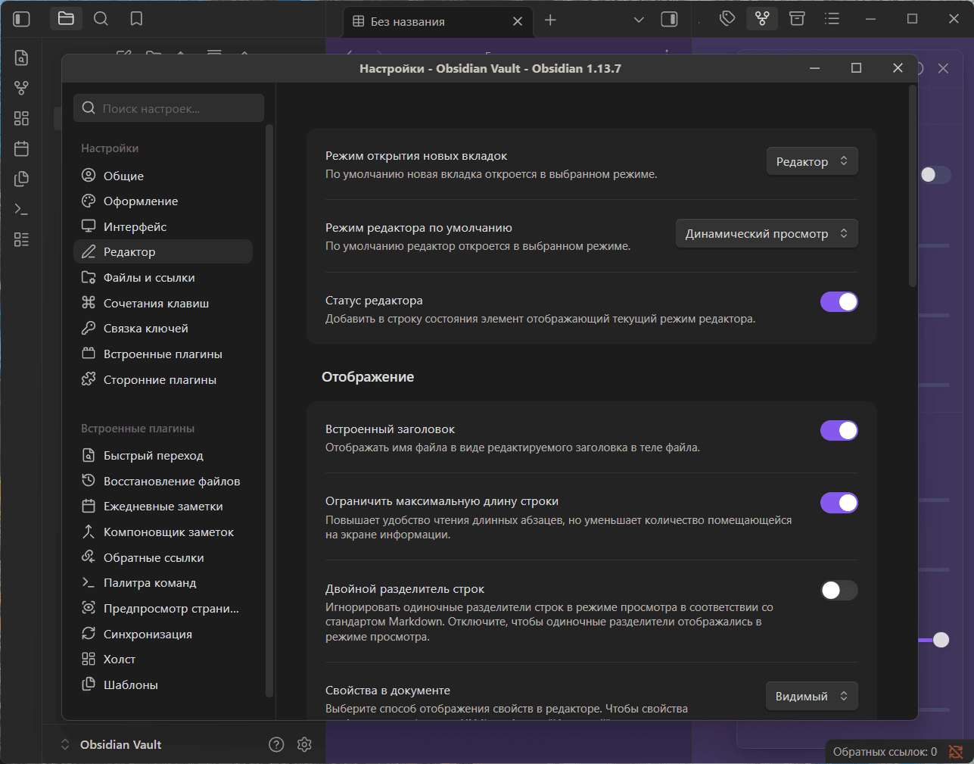Open the 'Видимый' properties dropdown

812,697
